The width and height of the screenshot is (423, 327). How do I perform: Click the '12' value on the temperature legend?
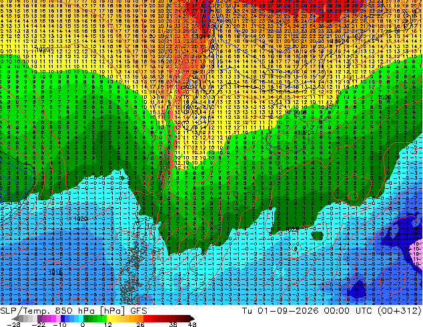tap(108, 324)
